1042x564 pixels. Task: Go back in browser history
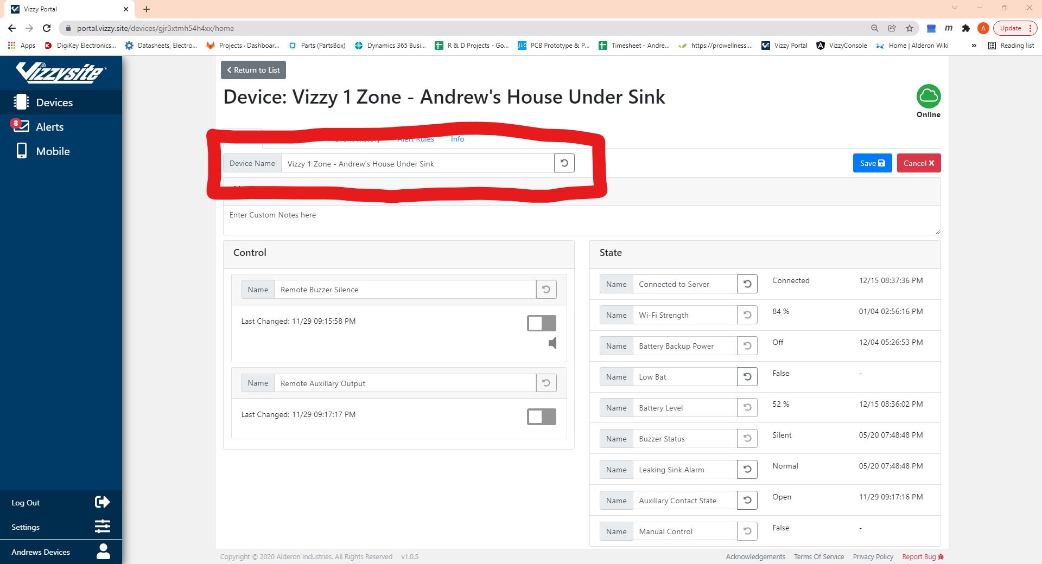[x=12, y=28]
